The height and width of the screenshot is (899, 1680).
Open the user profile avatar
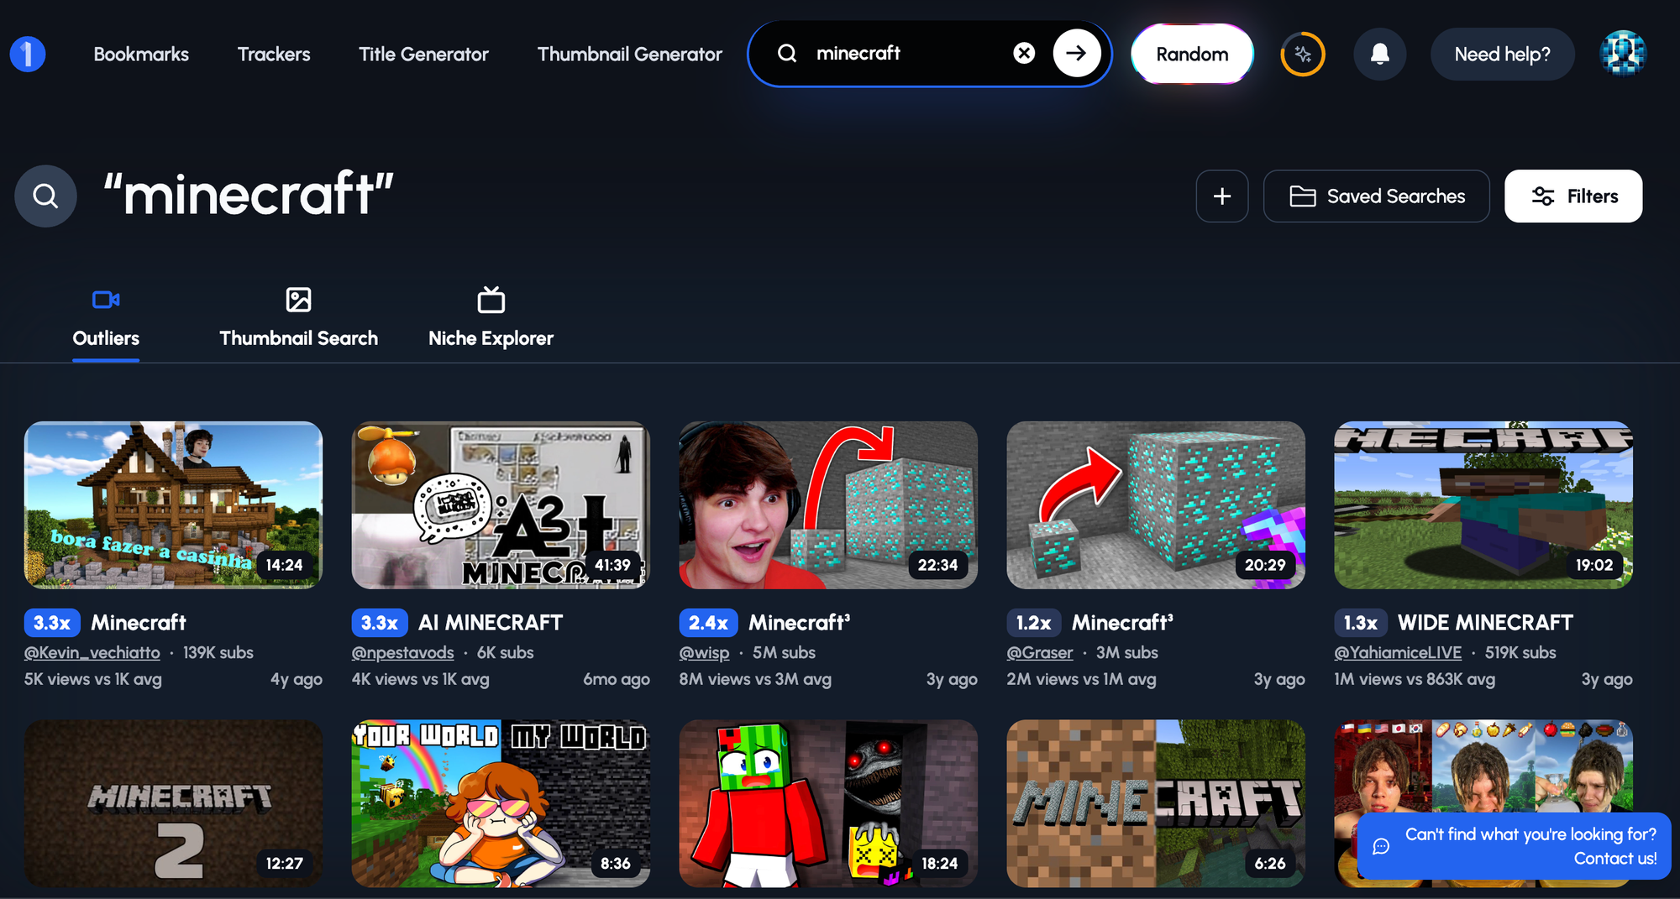(x=1623, y=54)
